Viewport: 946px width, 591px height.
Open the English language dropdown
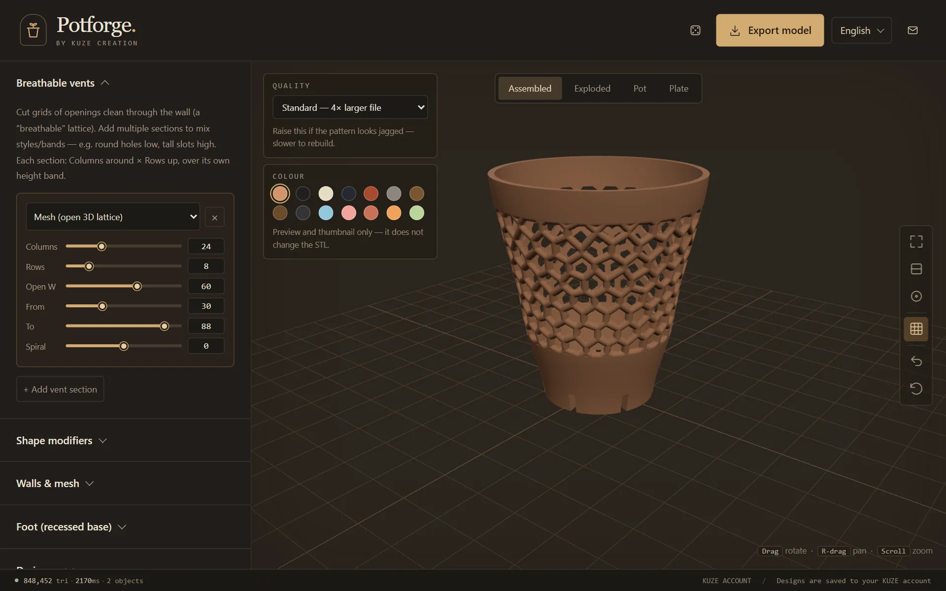click(861, 31)
